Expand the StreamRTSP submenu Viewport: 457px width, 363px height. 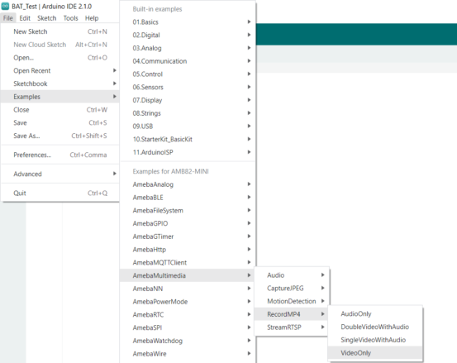click(x=292, y=327)
